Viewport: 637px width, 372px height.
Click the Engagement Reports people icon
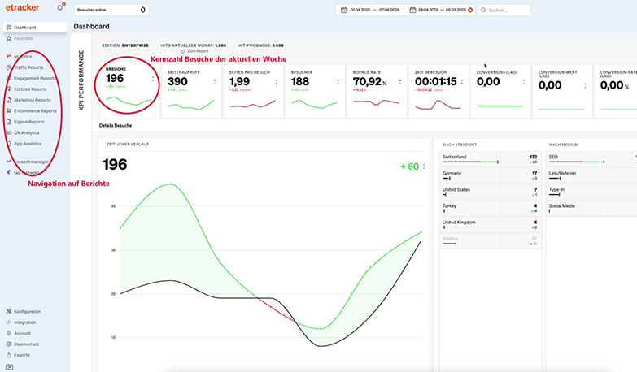pos(9,78)
